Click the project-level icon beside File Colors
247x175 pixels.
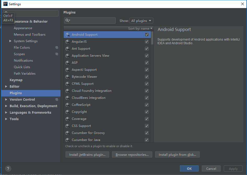pos(57,48)
